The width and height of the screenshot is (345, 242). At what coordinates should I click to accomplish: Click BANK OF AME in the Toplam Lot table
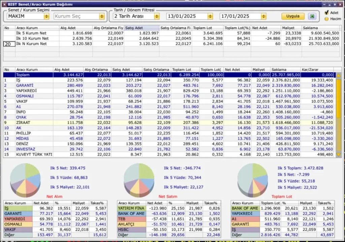[245, 208]
